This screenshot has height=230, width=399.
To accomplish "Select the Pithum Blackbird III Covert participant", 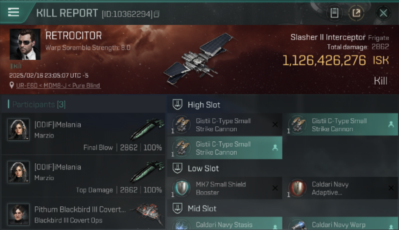I will click(83, 214).
